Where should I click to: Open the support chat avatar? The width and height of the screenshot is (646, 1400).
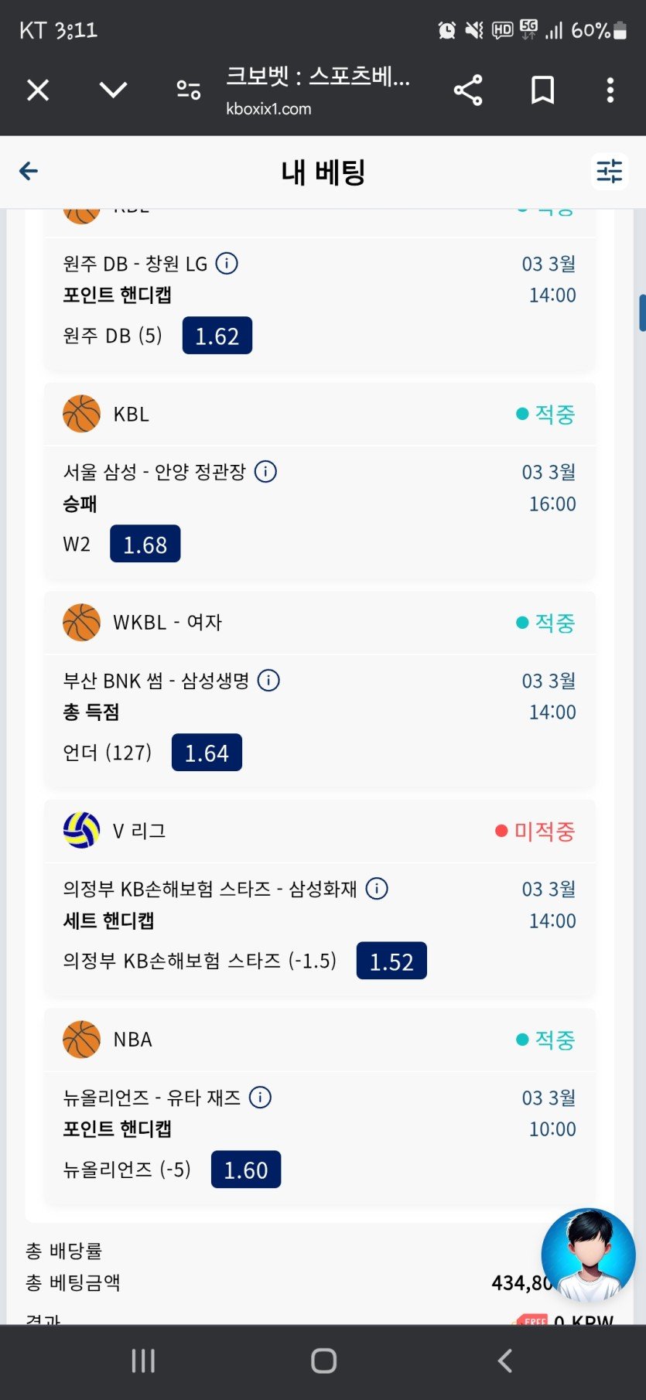[588, 1255]
